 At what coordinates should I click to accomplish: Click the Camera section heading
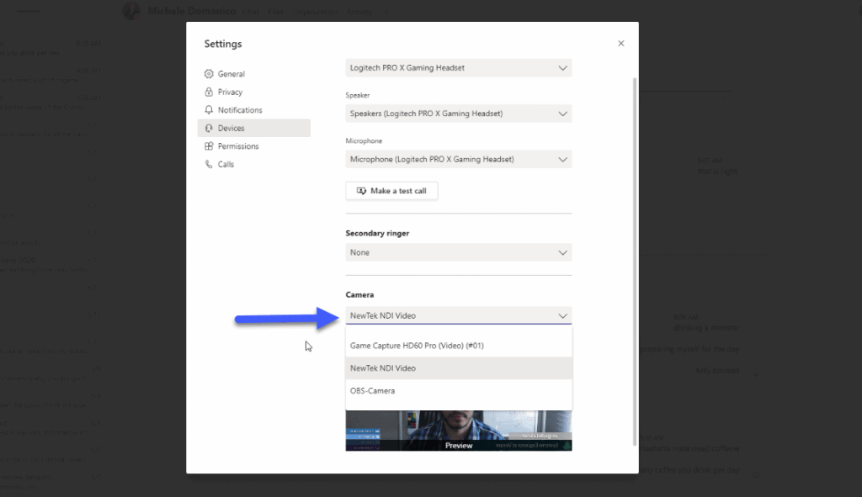pyautogui.click(x=359, y=295)
